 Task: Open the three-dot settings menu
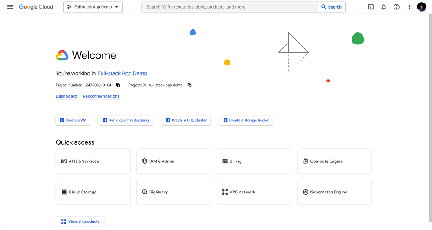click(409, 7)
